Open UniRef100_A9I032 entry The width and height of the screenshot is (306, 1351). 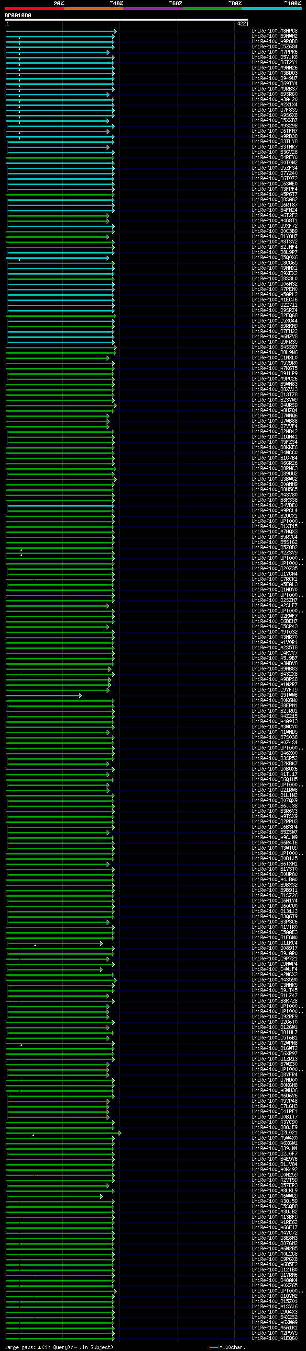pos(274,632)
